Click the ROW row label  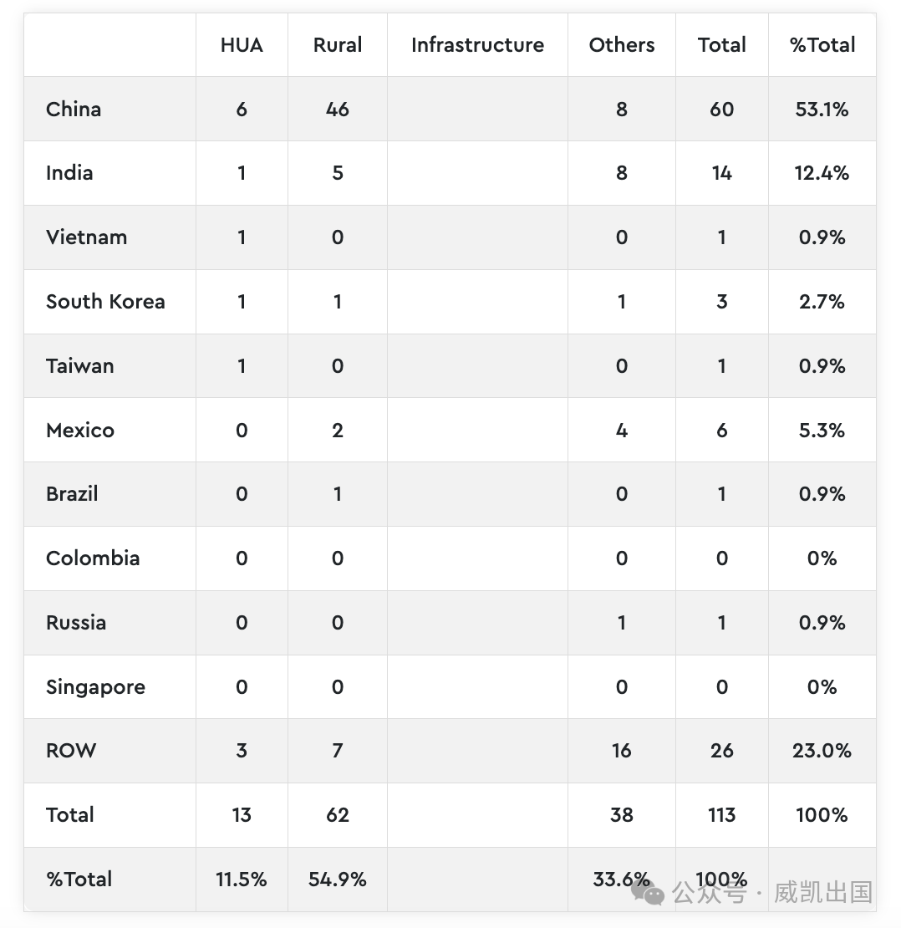point(71,751)
